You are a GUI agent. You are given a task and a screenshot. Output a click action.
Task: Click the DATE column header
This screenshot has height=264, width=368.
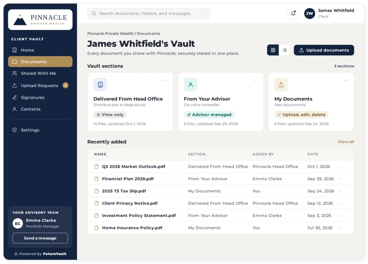pos(313,154)
